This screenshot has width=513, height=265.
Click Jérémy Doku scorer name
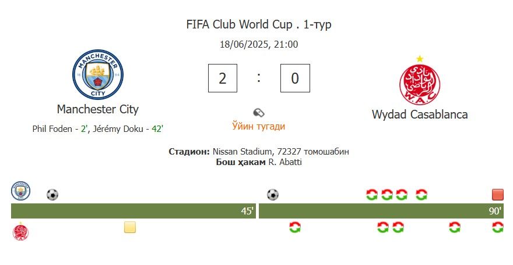tap(118, 129)
